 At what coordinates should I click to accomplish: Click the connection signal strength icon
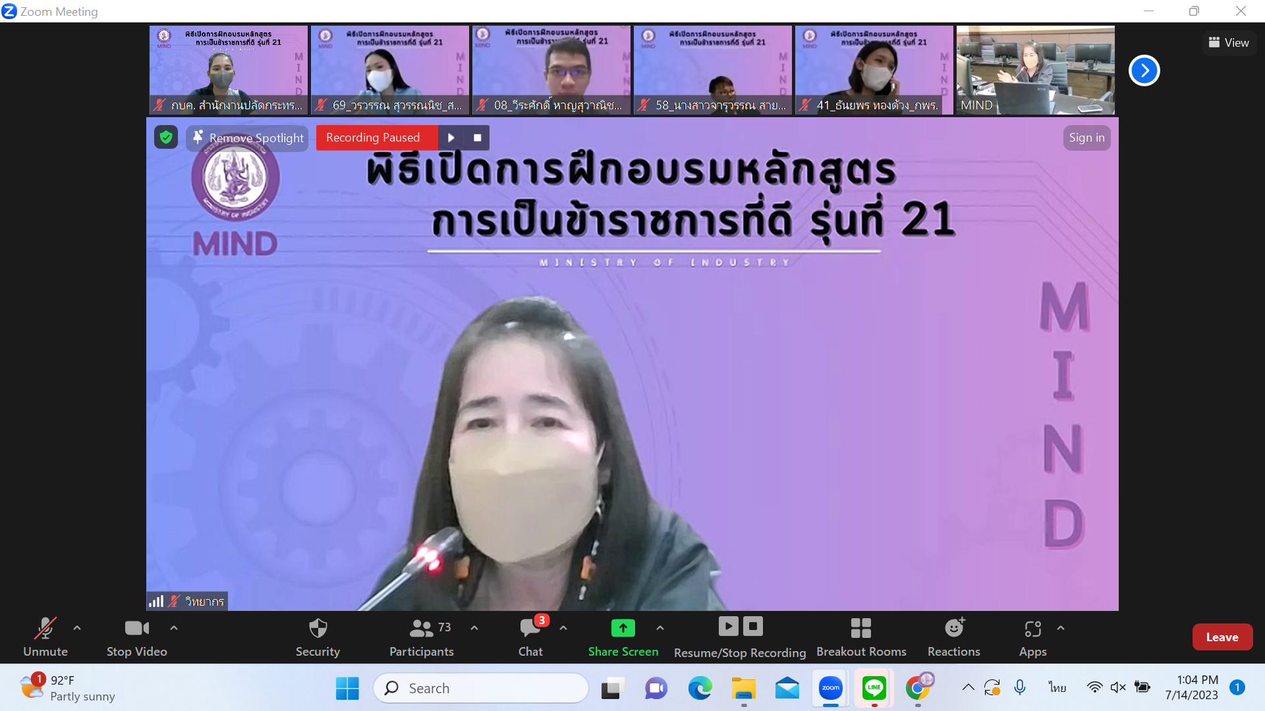(156, 601)
